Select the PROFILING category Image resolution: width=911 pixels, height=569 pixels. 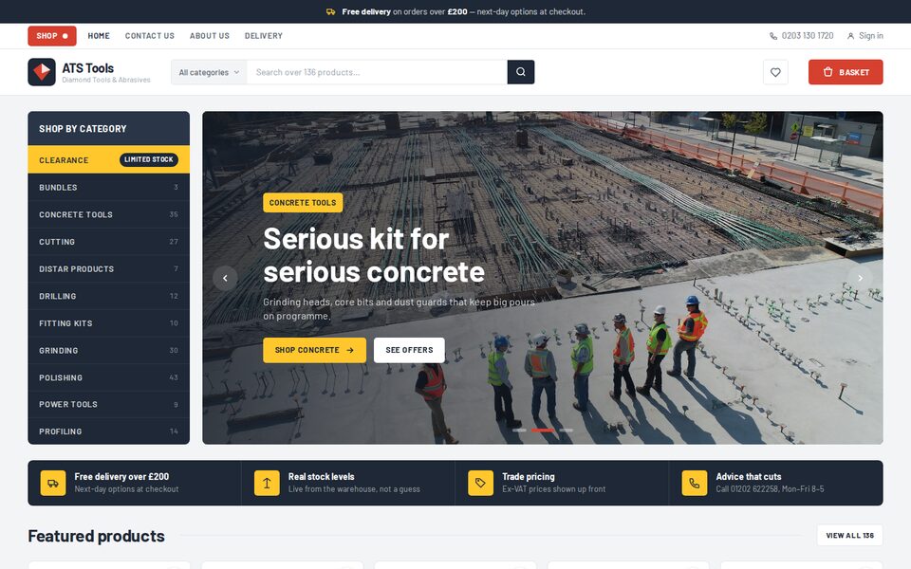108,431
